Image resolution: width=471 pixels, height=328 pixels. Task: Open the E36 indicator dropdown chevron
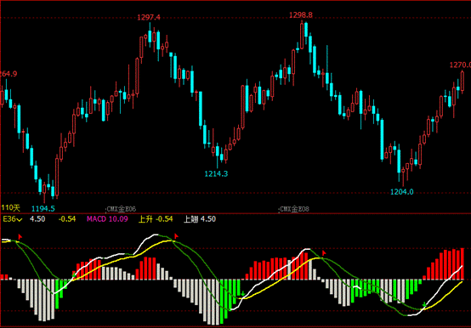[20, 220]
